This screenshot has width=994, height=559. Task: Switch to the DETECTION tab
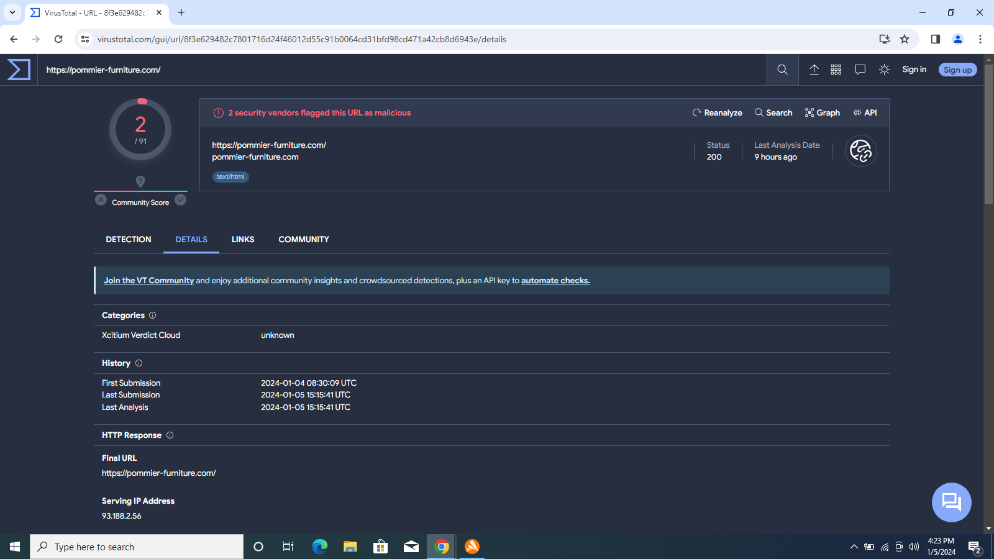point(129,239)
